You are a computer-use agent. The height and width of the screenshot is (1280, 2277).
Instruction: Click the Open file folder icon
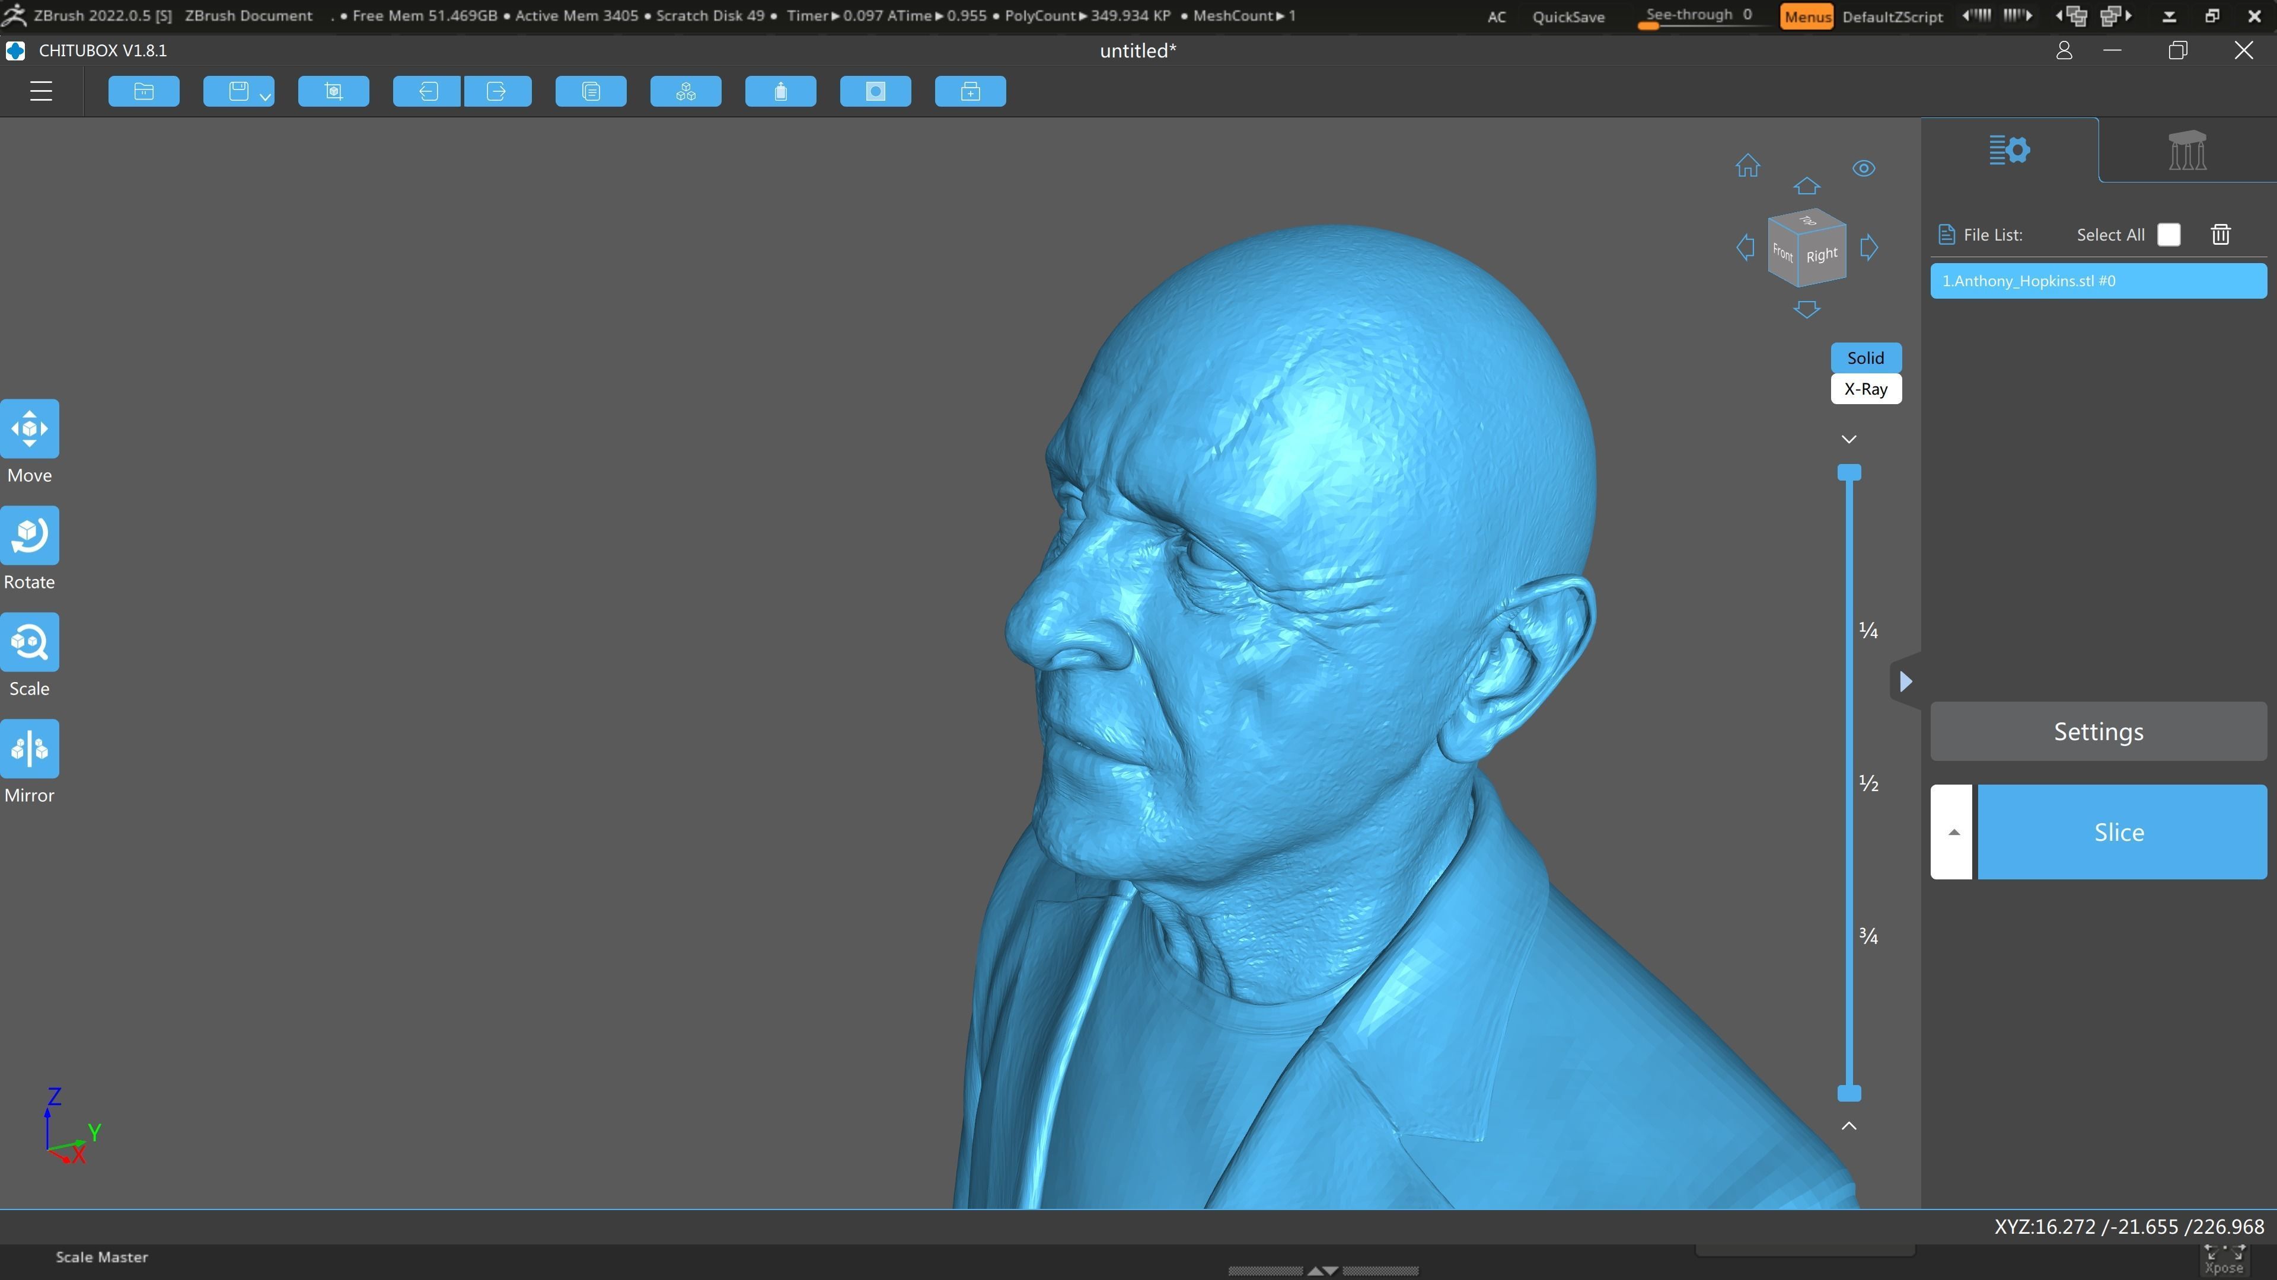(x=144, y=91)
